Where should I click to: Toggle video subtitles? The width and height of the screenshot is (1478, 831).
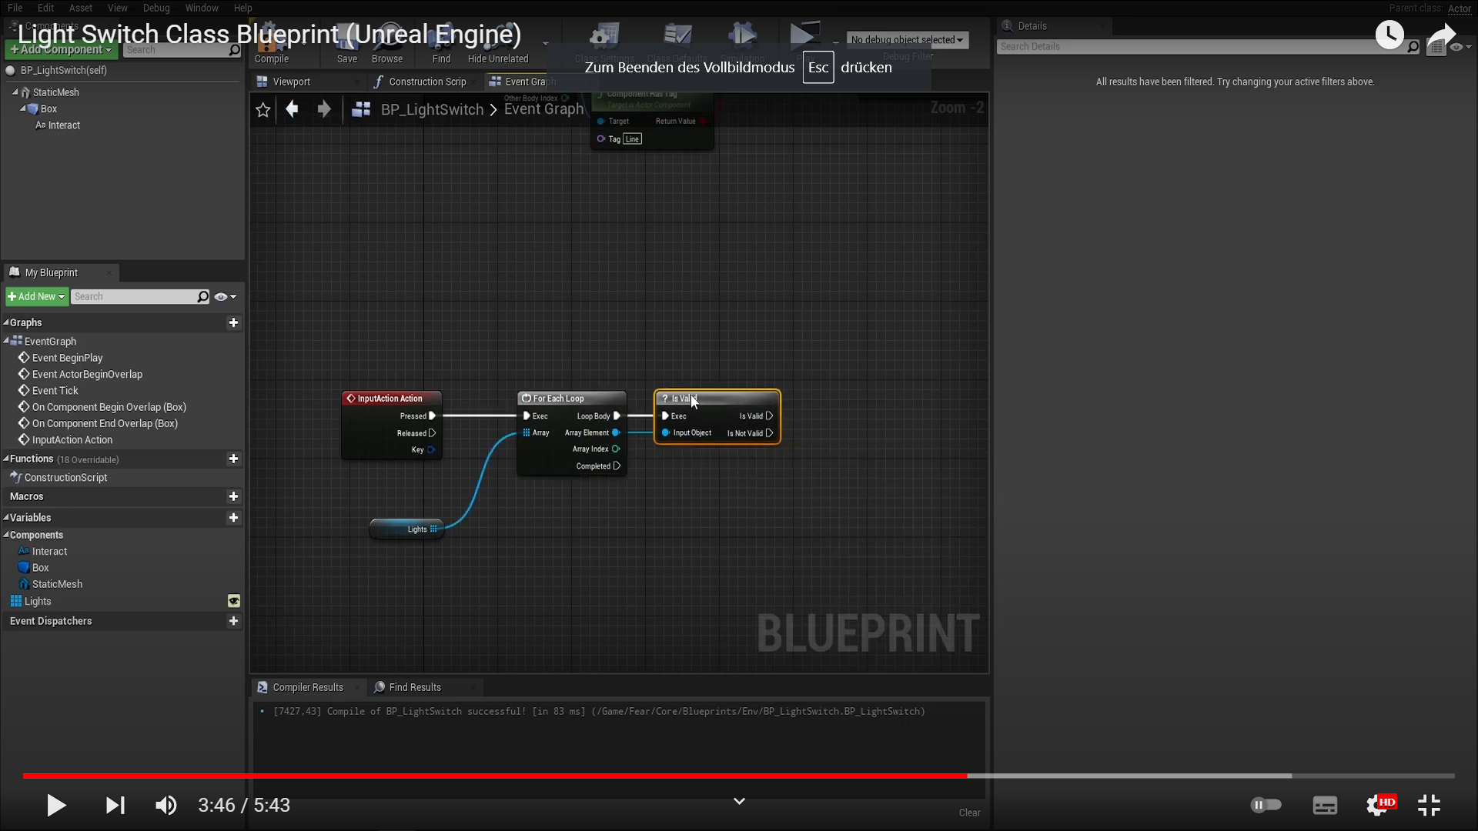pos(1325,805)
